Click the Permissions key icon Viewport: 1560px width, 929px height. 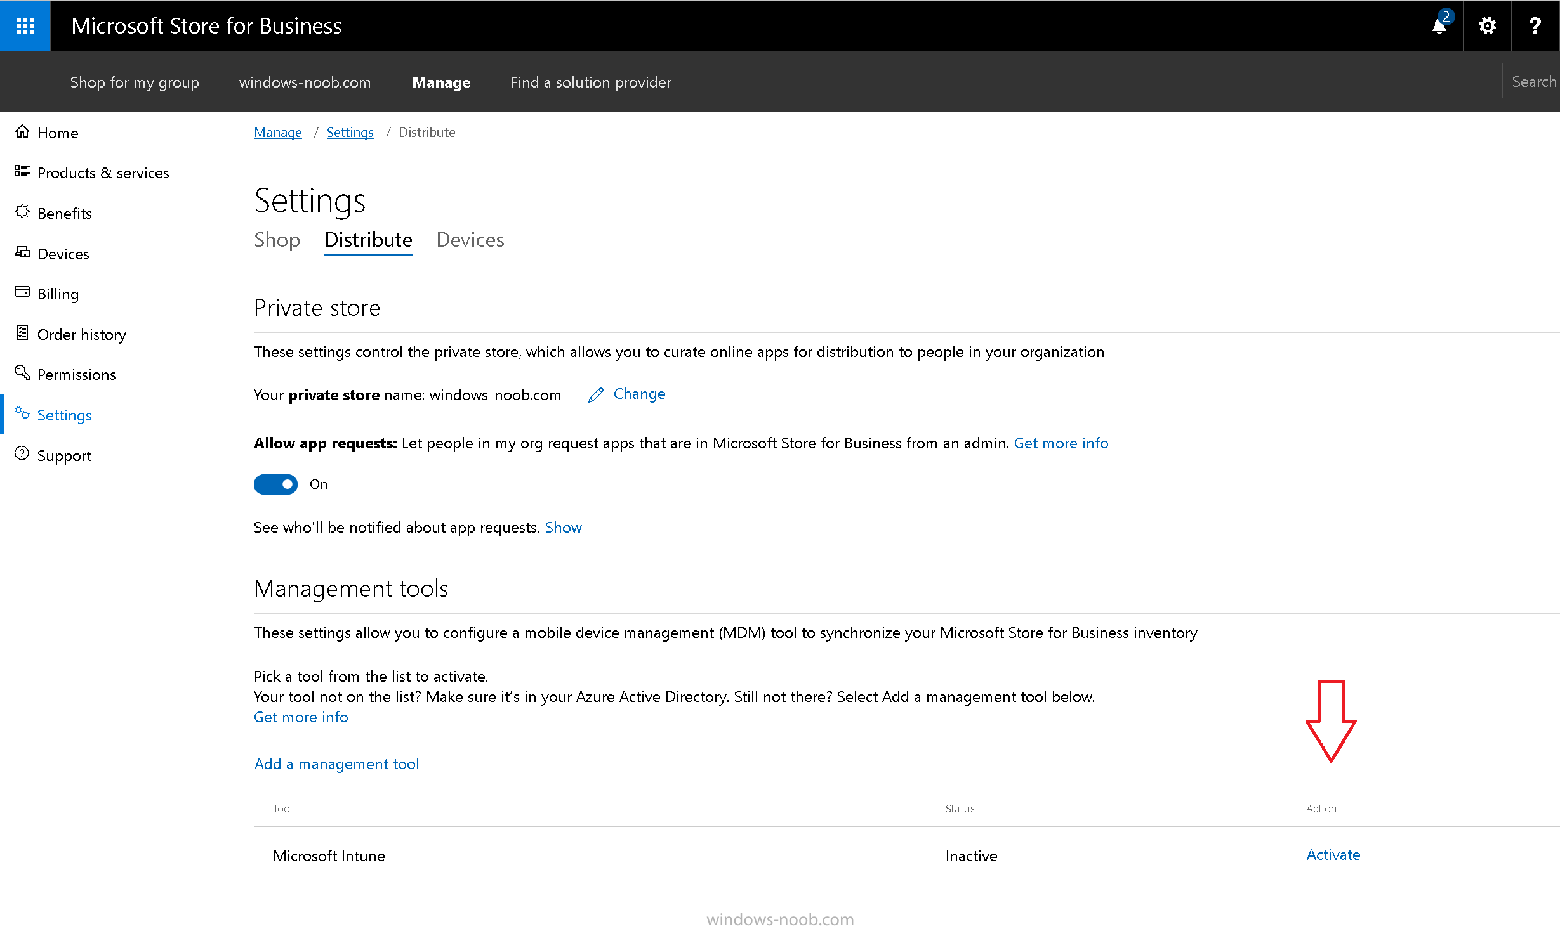pyautogui.click(x=22, y=373)
